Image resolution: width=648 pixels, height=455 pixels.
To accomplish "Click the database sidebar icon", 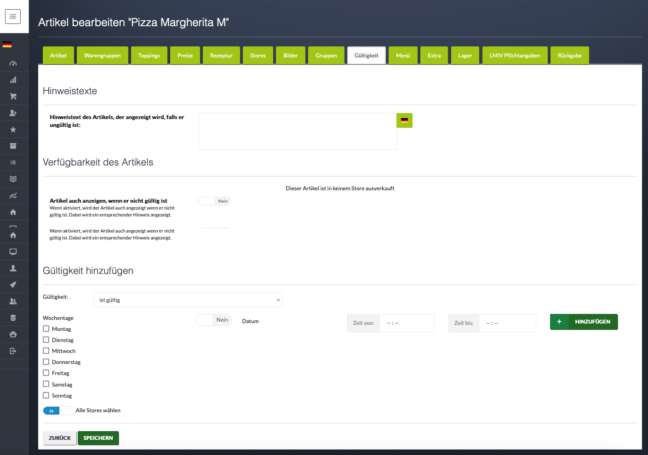I will 13,318.
